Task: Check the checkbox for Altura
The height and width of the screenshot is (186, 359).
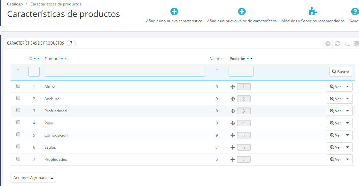Action: (x=18, y=86)
